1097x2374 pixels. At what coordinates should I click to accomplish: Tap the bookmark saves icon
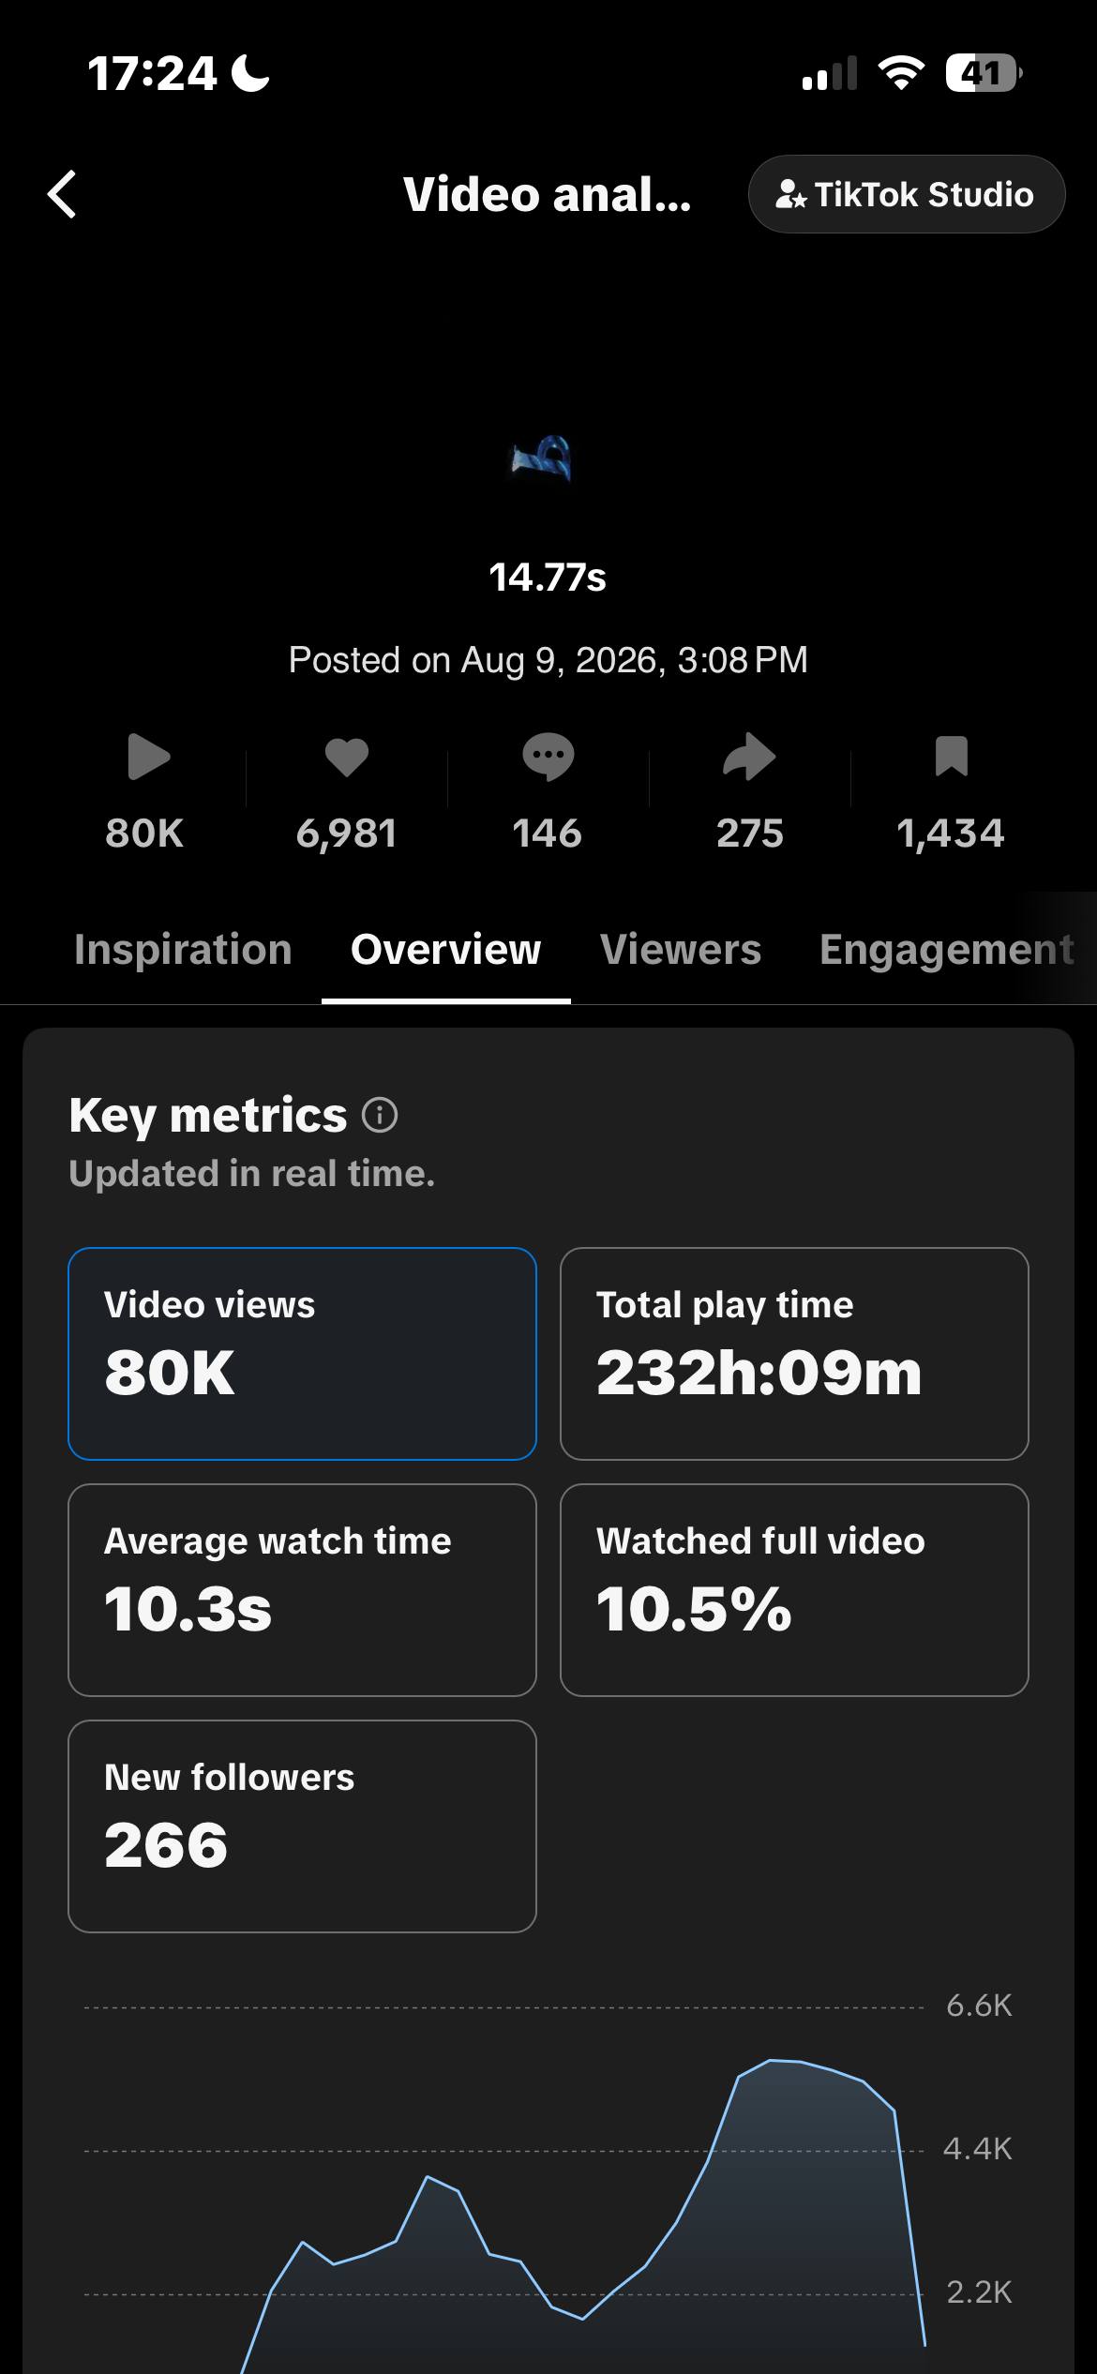point(951,757)
